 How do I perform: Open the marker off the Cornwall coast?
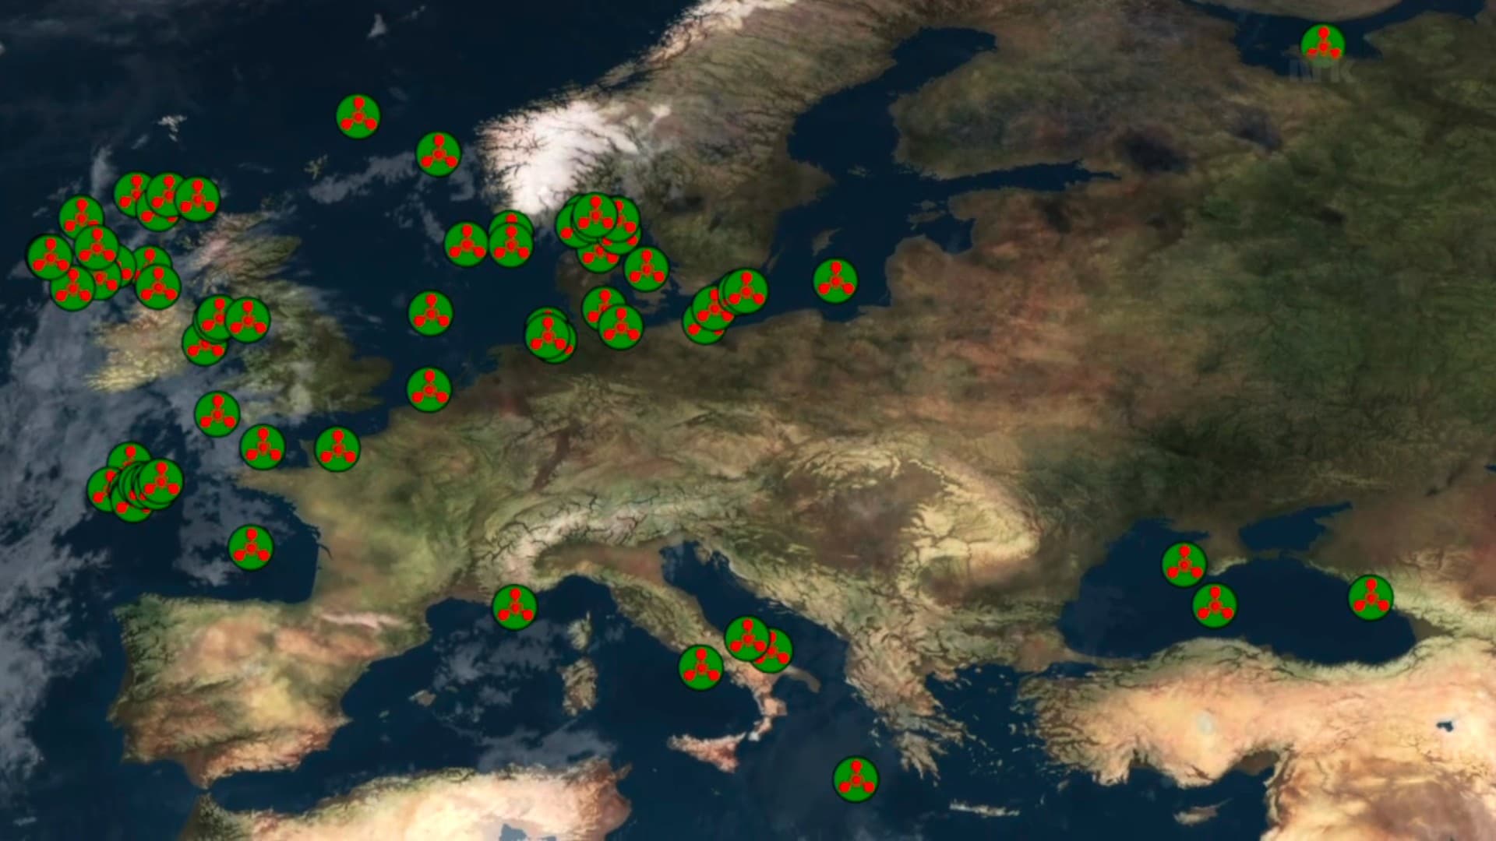[x=262, y=446]
